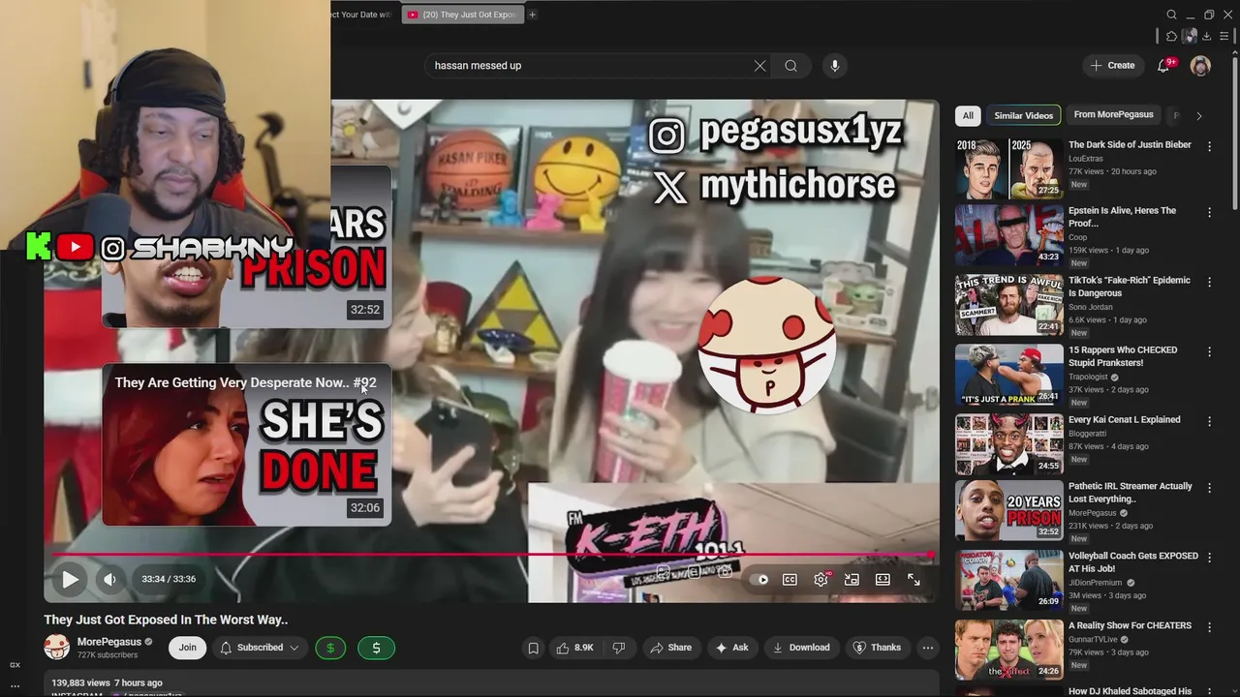Click the progress bar scrubber at the end

(x=931, y=555)
